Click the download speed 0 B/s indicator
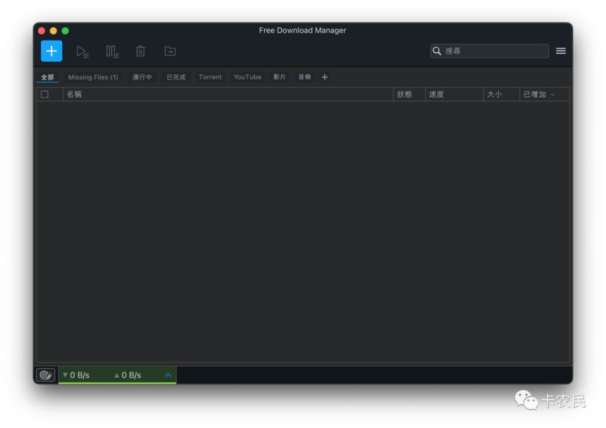The width and height of the screenshot is (606, 428). (x=76, y=375)
